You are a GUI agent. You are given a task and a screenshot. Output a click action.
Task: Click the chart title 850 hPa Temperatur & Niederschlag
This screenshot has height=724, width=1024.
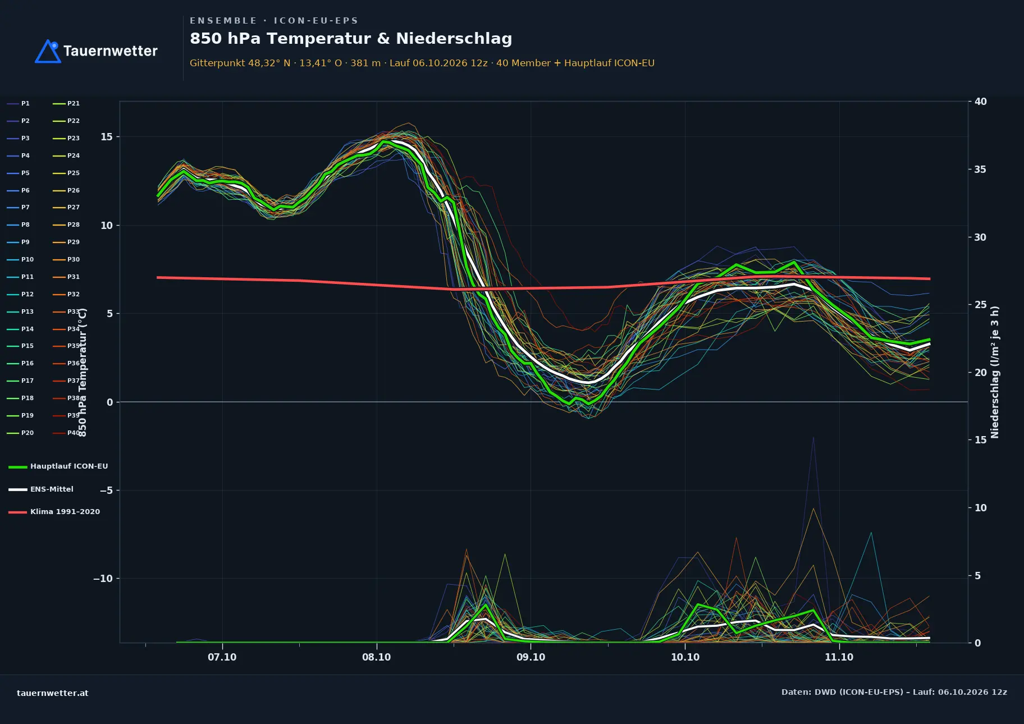(351, 39)
